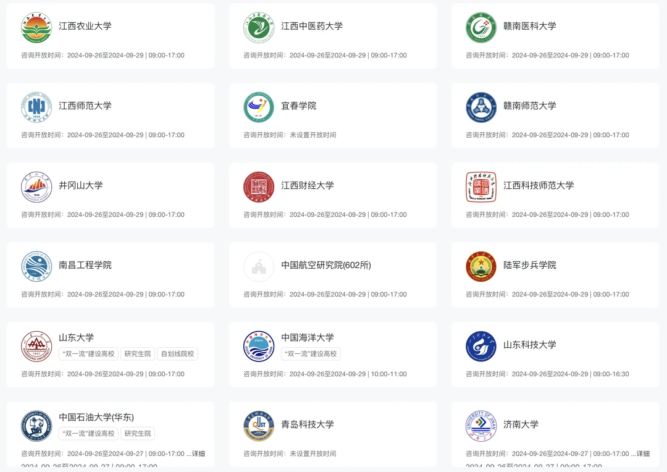
Task: Click the 江西财经大学 red seal logo
Action: pyautogui.click(x=259, y=187)
